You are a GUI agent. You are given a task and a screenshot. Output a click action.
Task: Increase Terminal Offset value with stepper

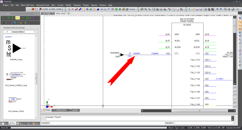tap(36, 31)
